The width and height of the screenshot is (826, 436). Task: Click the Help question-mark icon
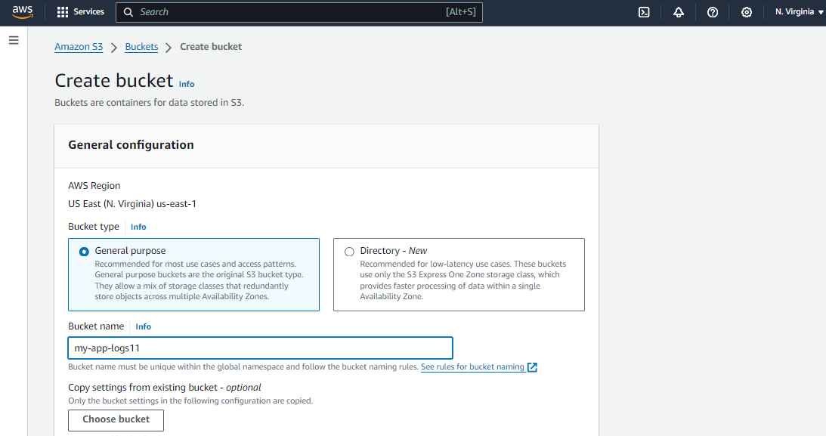(712, 12)
